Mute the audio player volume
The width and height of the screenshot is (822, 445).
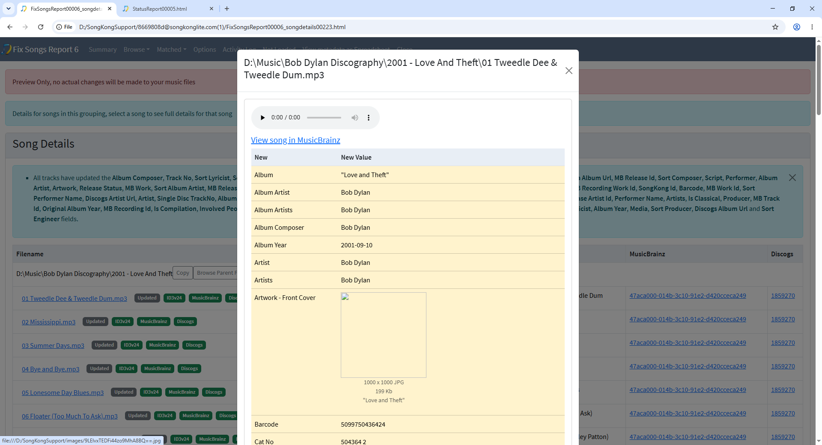click(355, 118)
